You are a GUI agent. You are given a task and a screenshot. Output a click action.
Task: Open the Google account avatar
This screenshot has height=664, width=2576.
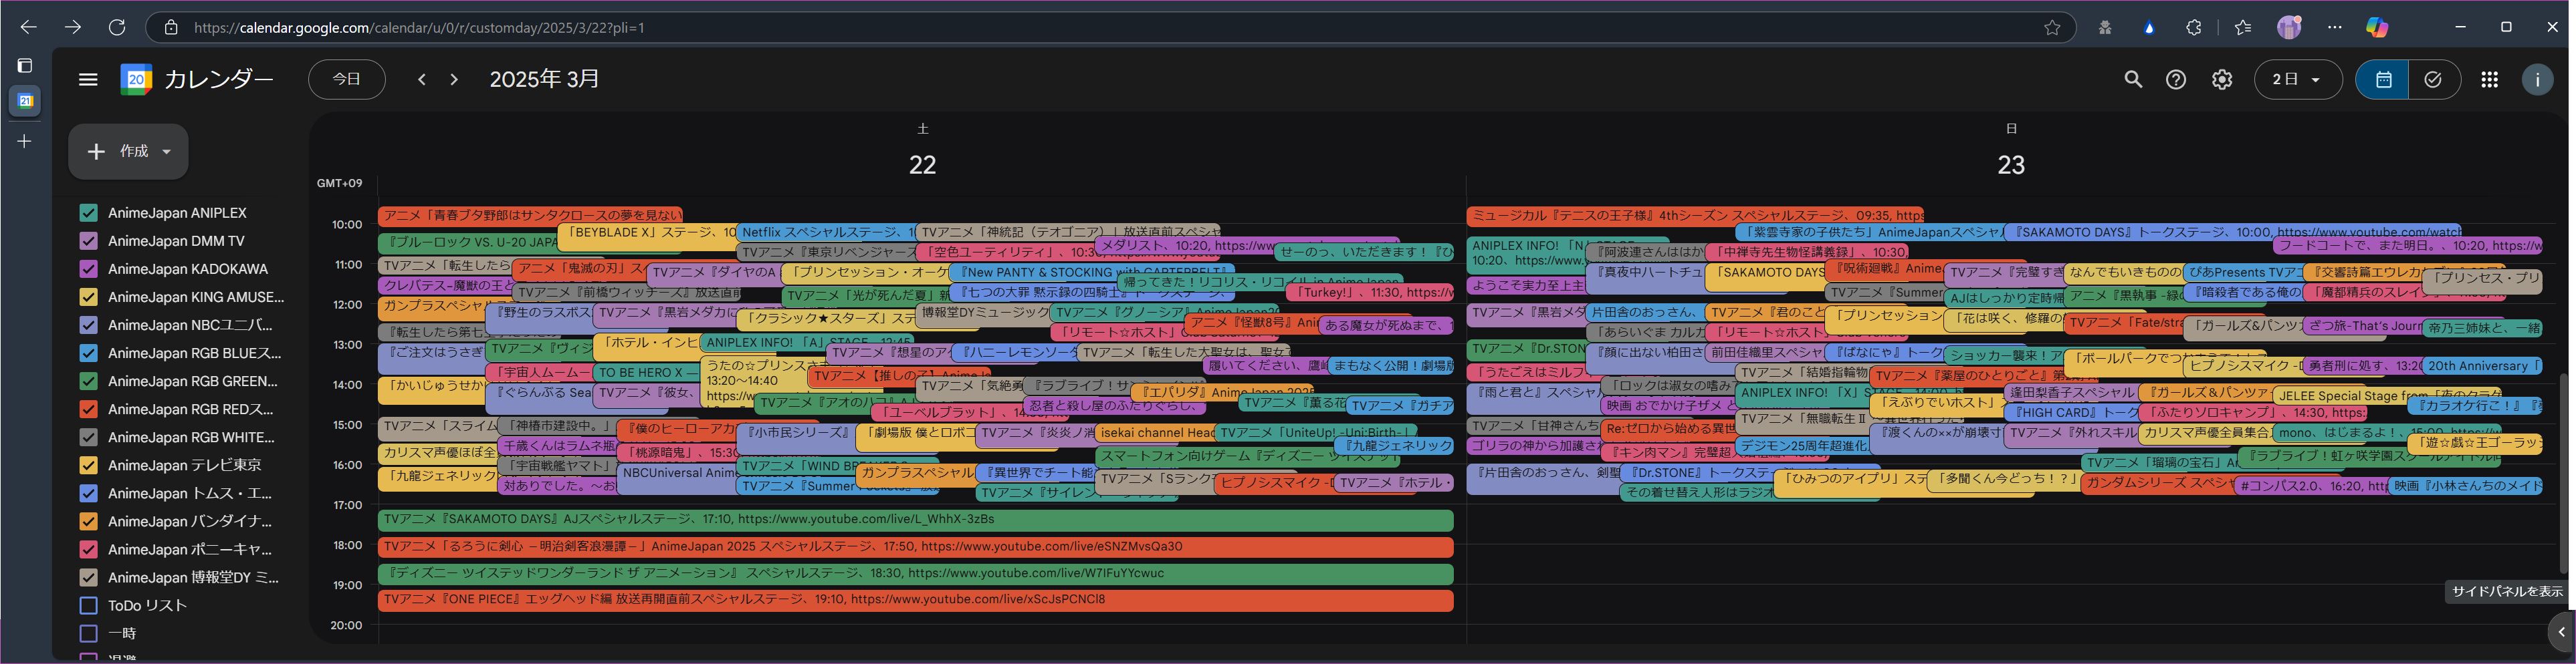[2537, 79]
